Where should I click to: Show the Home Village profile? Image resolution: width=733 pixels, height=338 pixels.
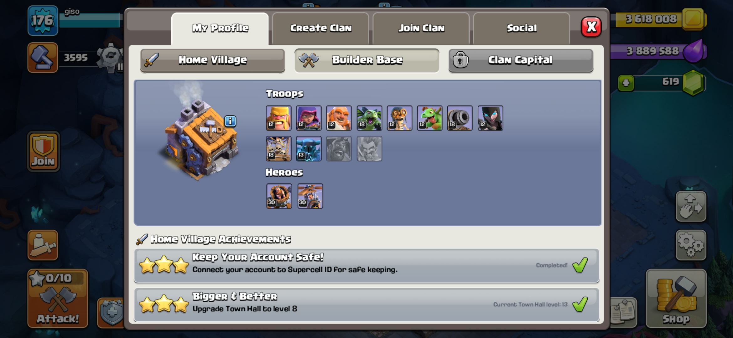(x=213, y=60)
